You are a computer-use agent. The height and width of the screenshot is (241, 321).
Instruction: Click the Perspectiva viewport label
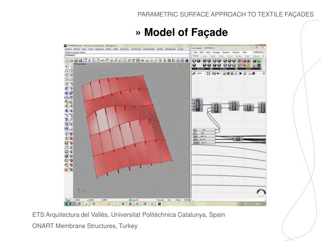[x=80, y=64]
